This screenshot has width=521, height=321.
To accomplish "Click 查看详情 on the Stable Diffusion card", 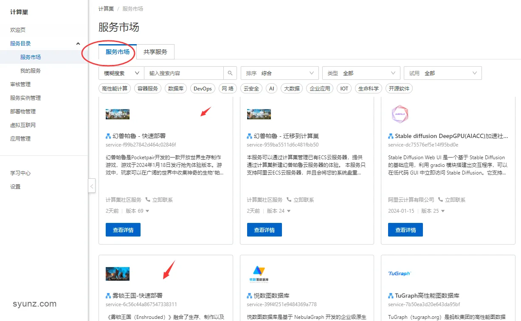I will 405,229.
